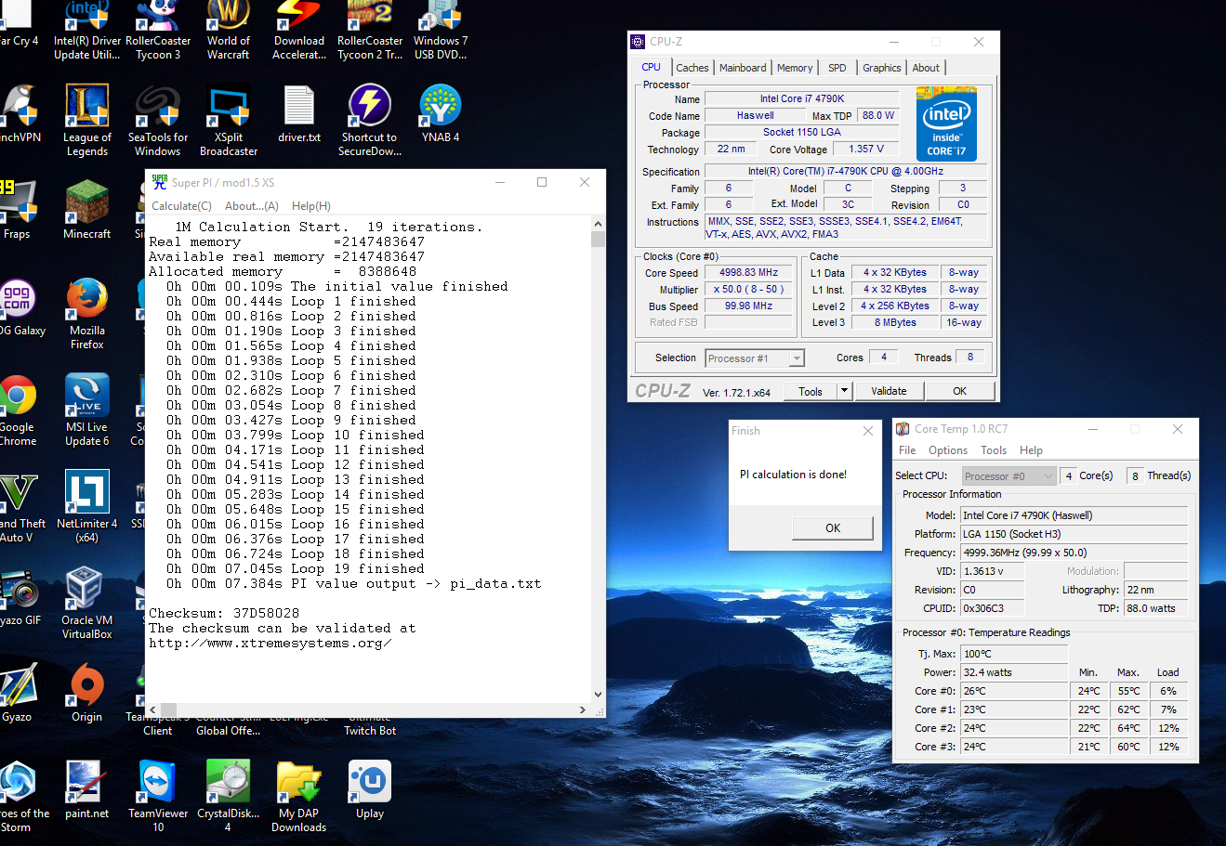Viewport: 1226px width, 846px height.
Task: Select paint.net desktop icon
Action: point(87,790)
